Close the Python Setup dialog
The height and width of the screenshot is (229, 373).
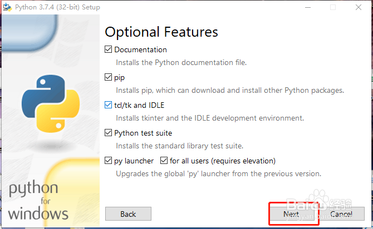tap(359, 7)
